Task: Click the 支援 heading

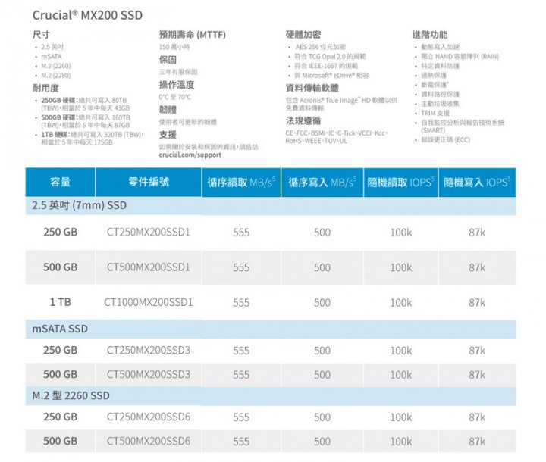Action: tap(168, 135)
